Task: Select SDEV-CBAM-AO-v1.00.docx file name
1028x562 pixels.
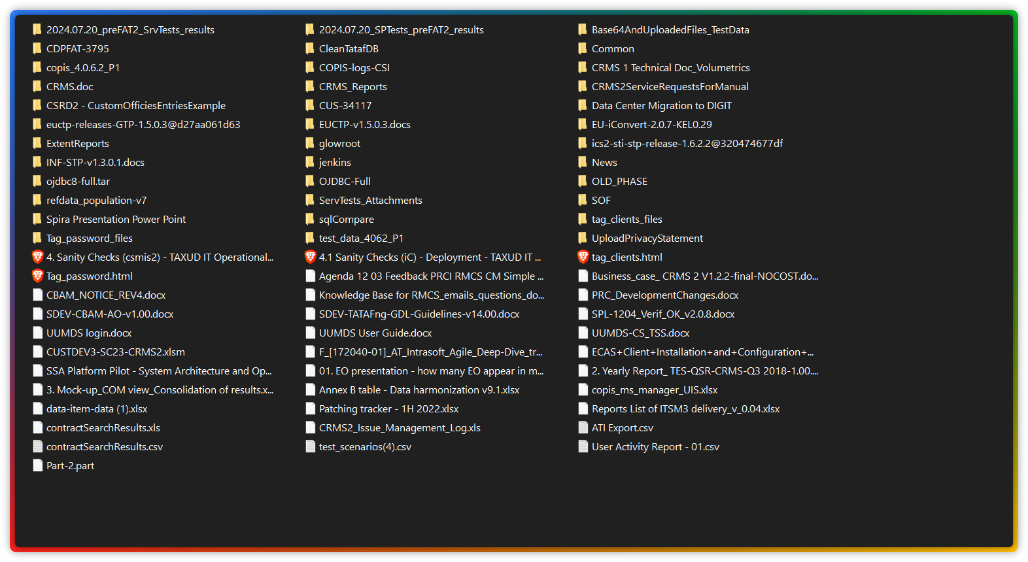Action: pos(110,314)
